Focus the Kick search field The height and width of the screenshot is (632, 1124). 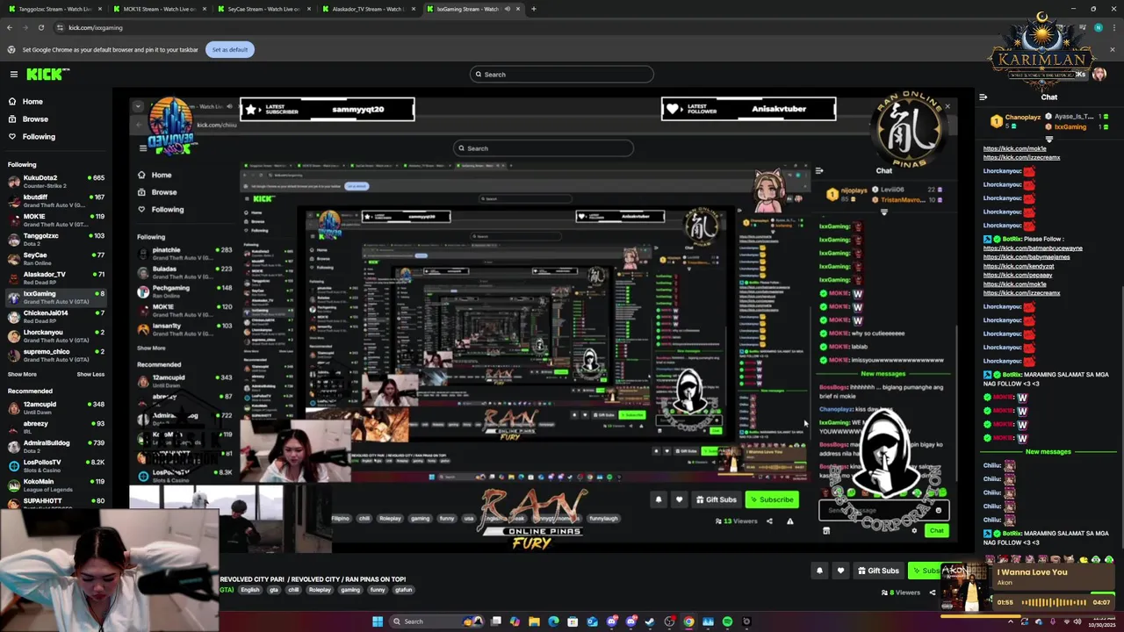coord(562,75)
